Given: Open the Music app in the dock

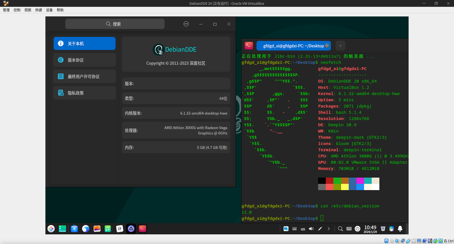Looking at the screenshot, I should tap(108, 229).
